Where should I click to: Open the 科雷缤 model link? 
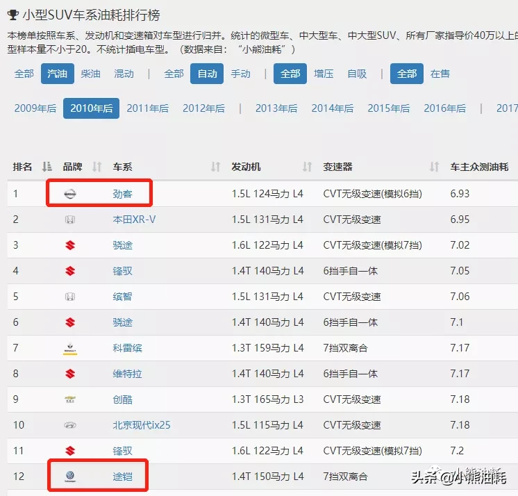(x=128, y=348)
